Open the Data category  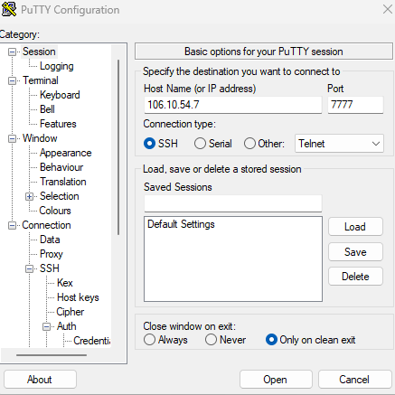(50, 240)
